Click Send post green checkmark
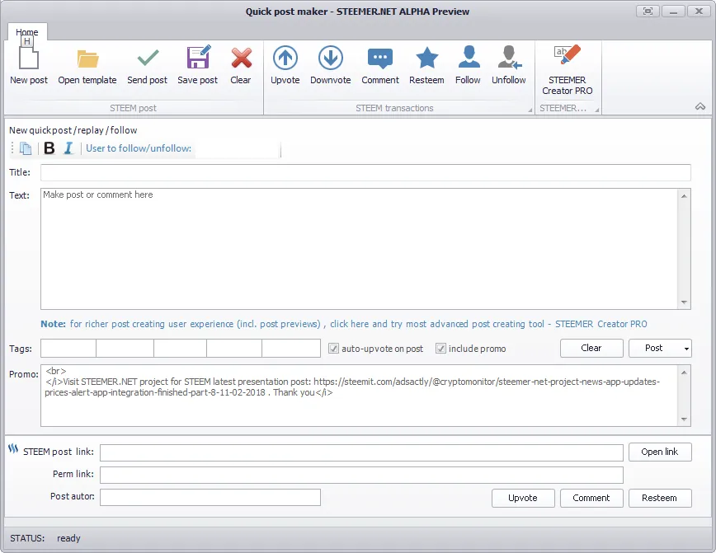This screenshot has height=553, width=716. click(x=148, y=58)
